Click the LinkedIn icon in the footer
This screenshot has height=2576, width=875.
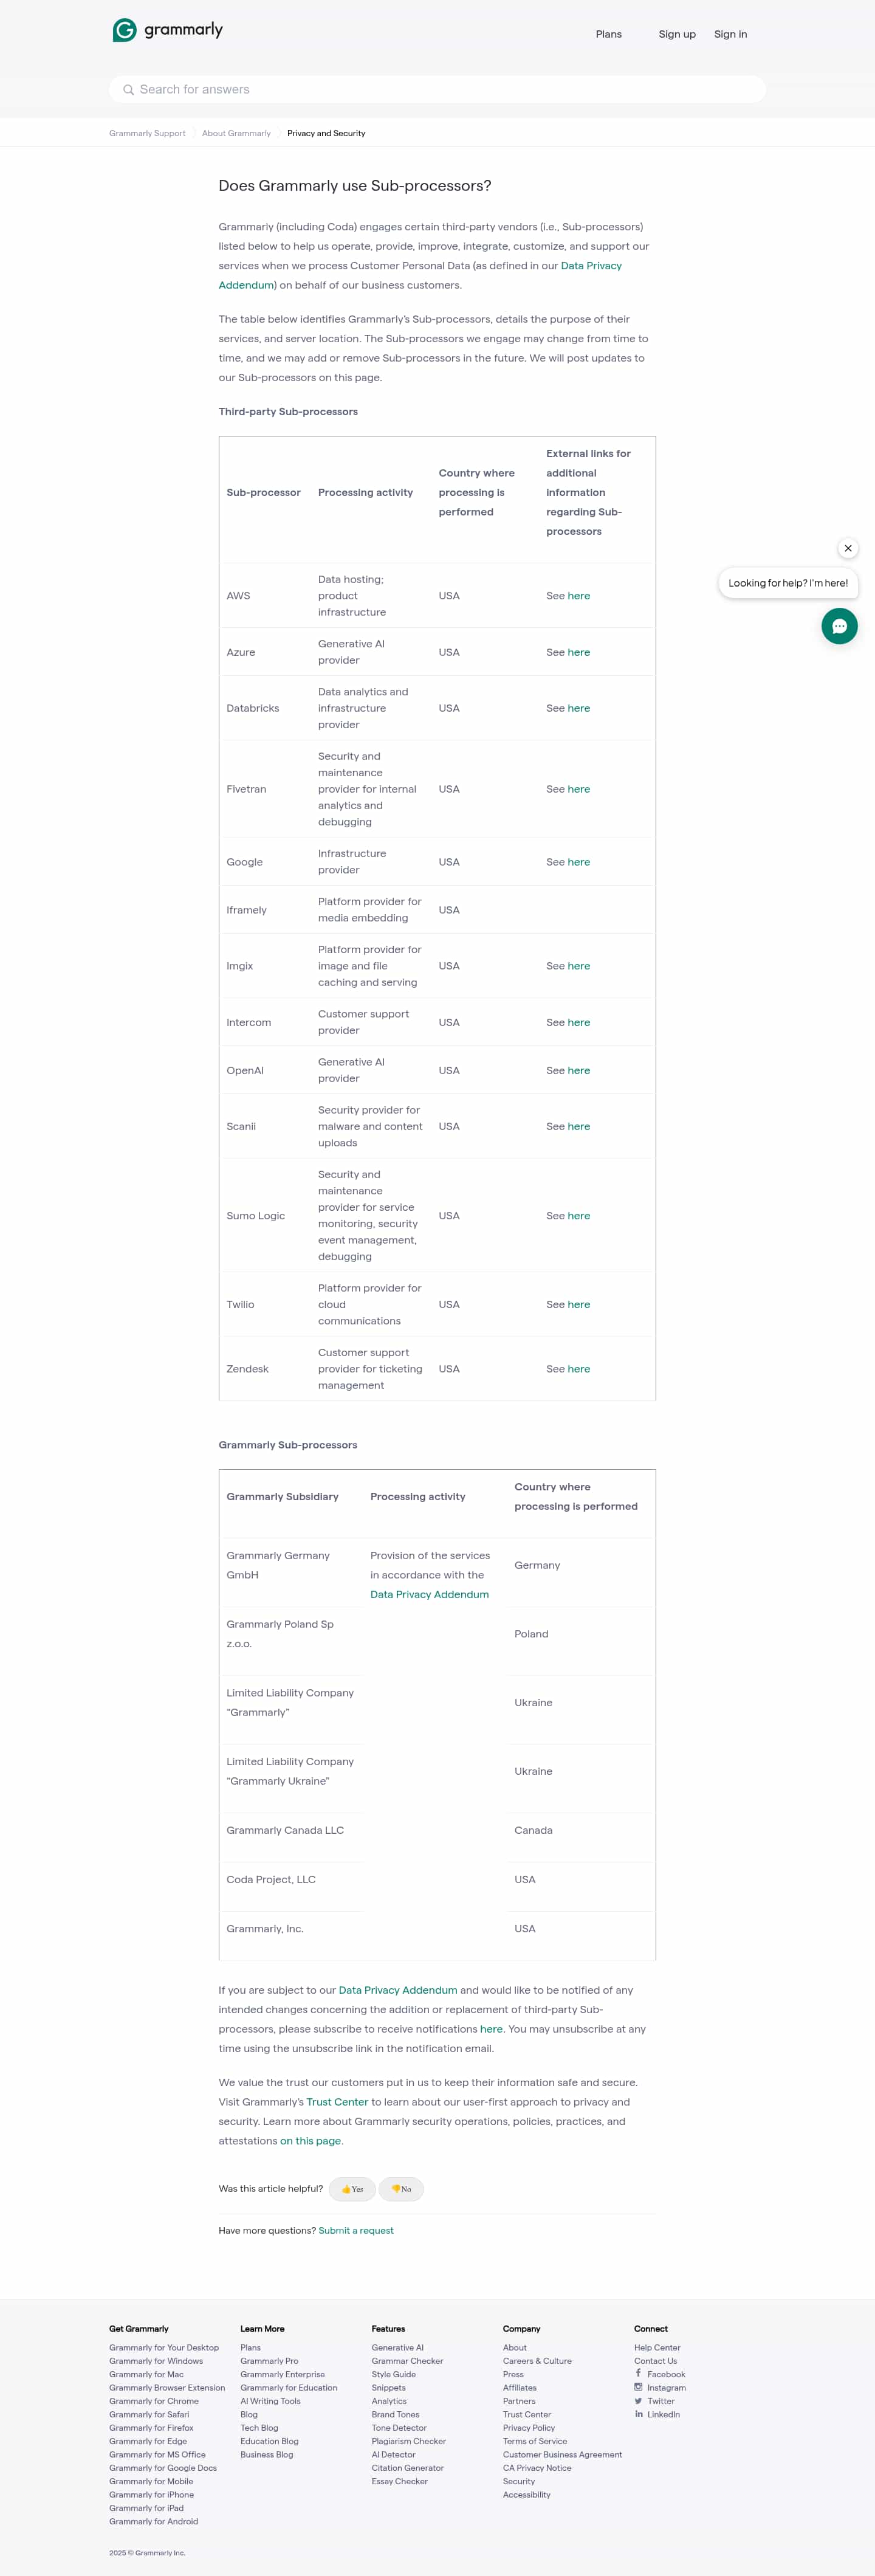pyautogui.click(x=638, y=2414)
